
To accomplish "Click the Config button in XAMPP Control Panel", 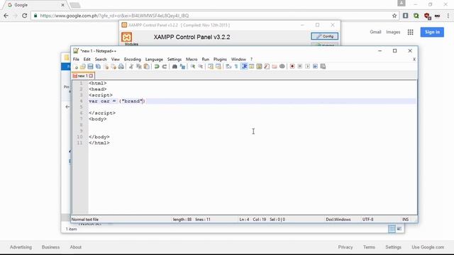I will [x=325, y=36].
